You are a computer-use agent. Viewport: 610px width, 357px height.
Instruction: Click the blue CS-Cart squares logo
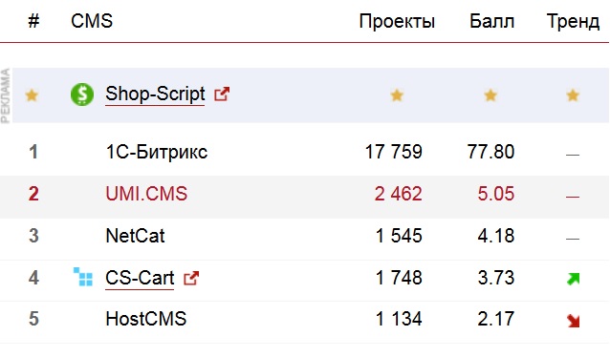[83, 277]
